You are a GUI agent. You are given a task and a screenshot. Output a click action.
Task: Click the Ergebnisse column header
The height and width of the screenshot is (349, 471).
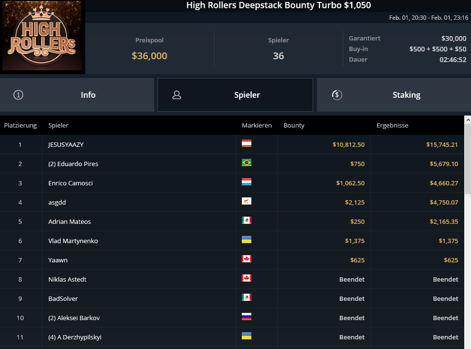click(x=392, y=125)
